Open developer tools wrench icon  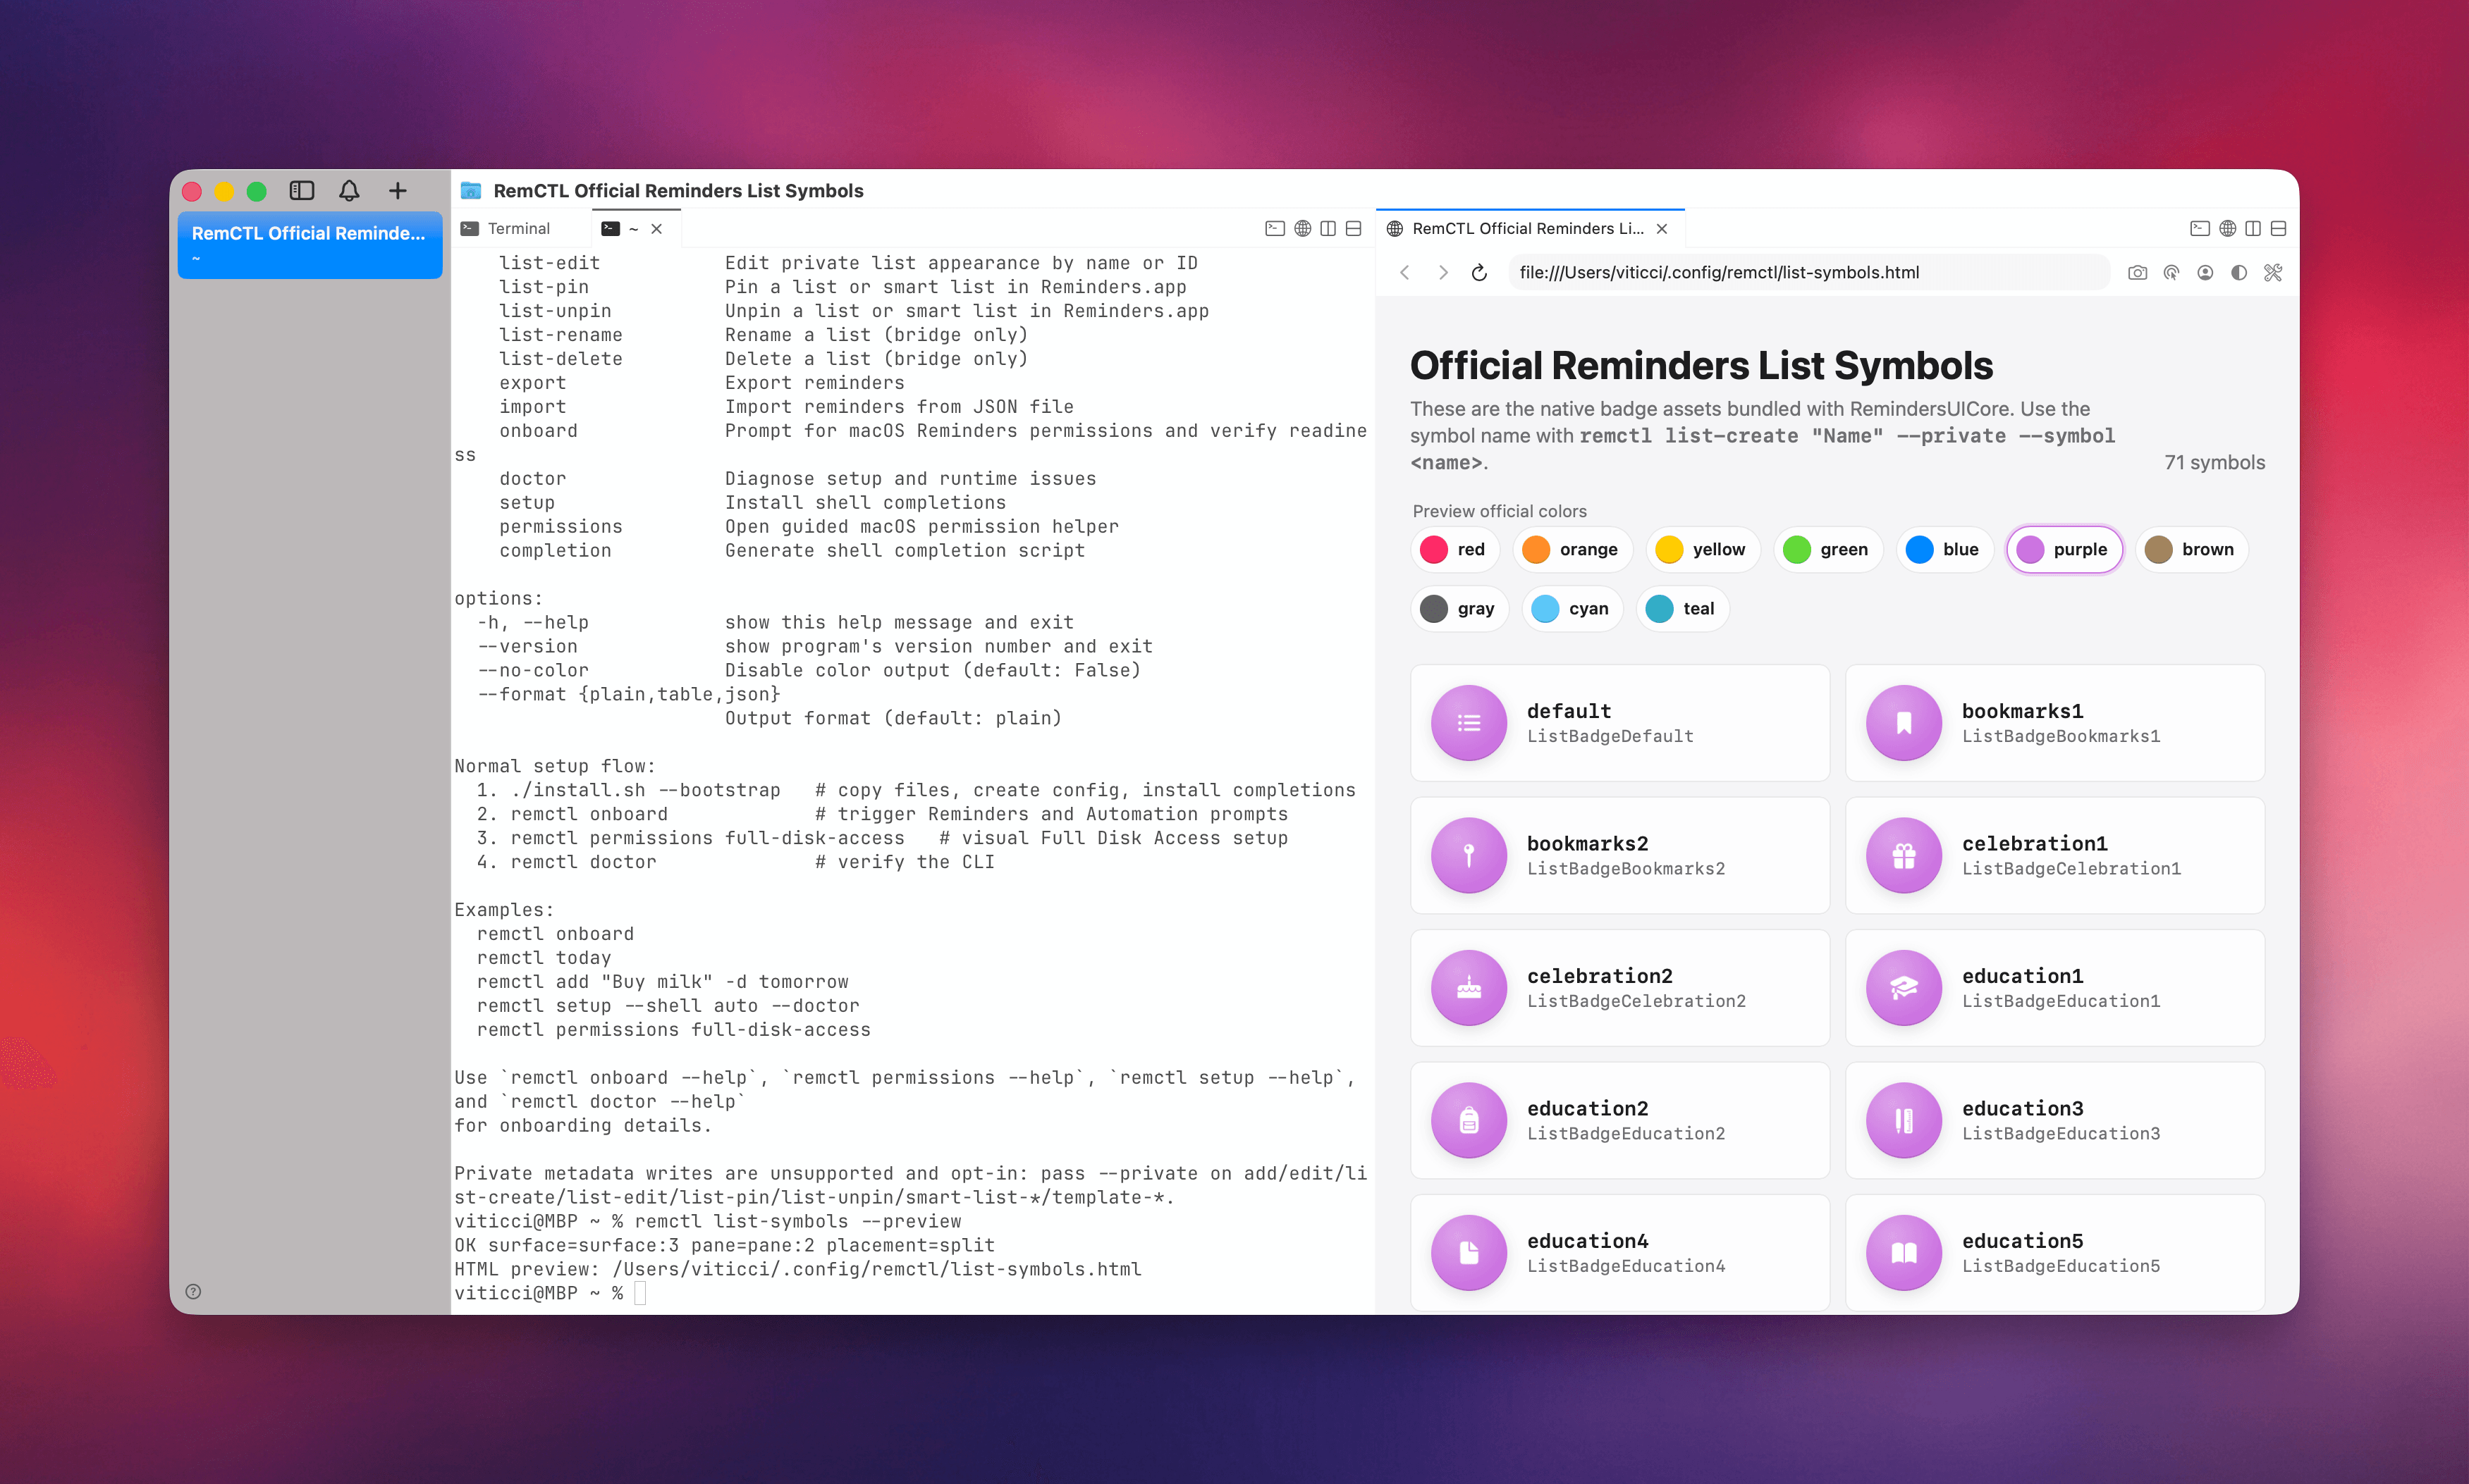pyautogui.click(x=2273, y=273)
